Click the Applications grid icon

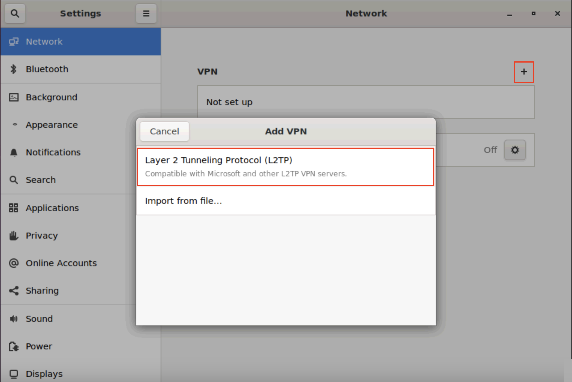[14, 208]
